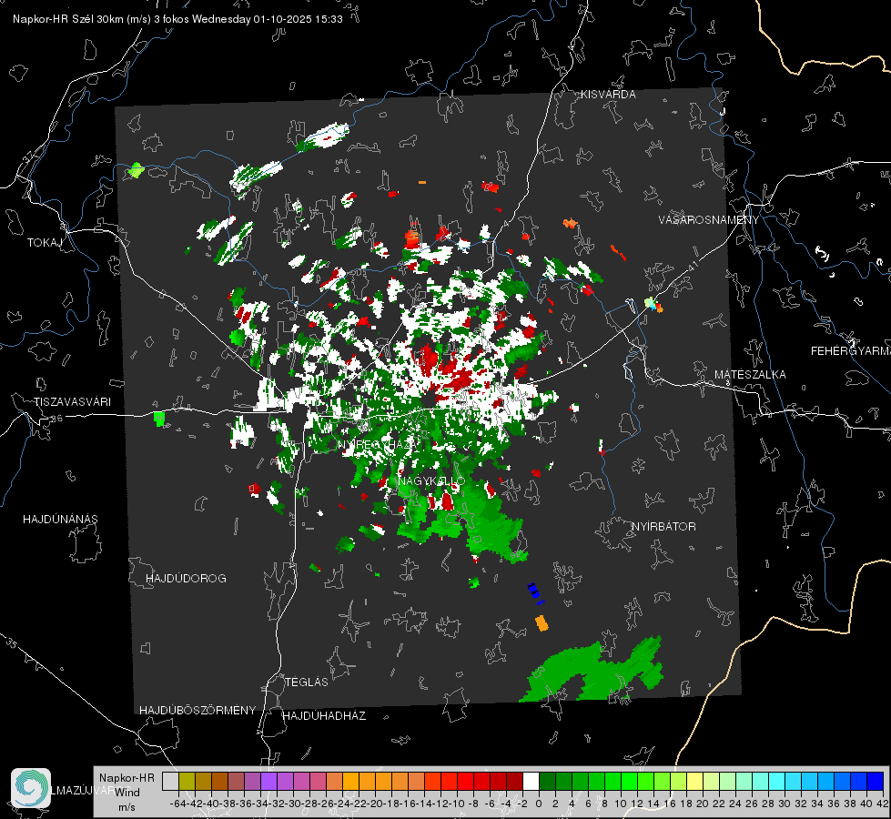Pick the dark green swatch between 0 and 2

547,781
